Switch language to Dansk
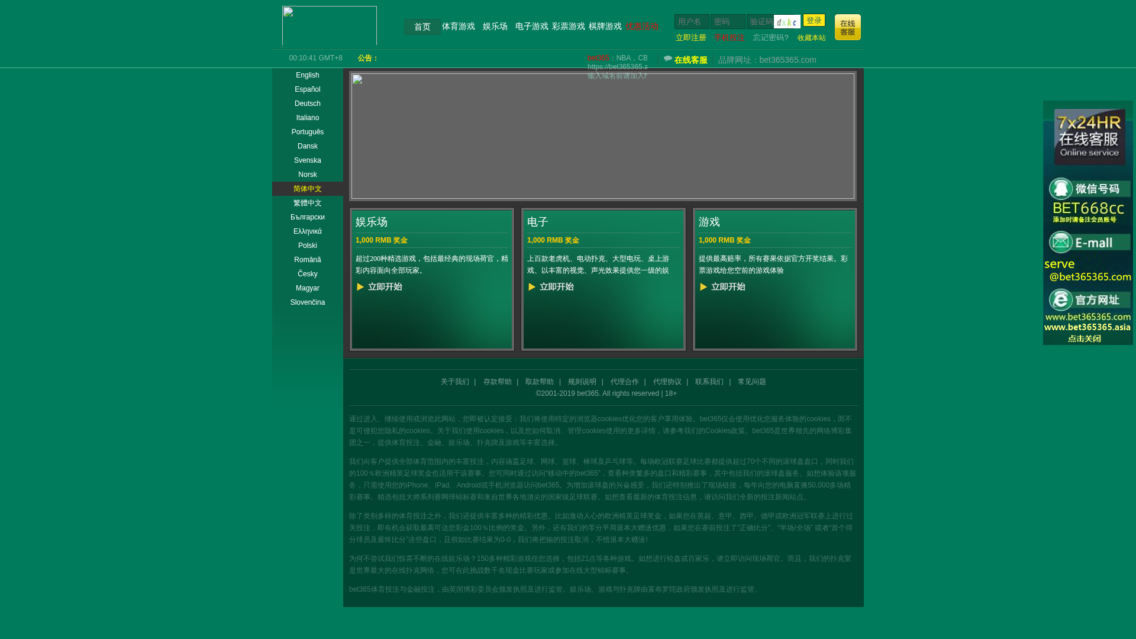The image size is (1136, 639). pos(308,146)
